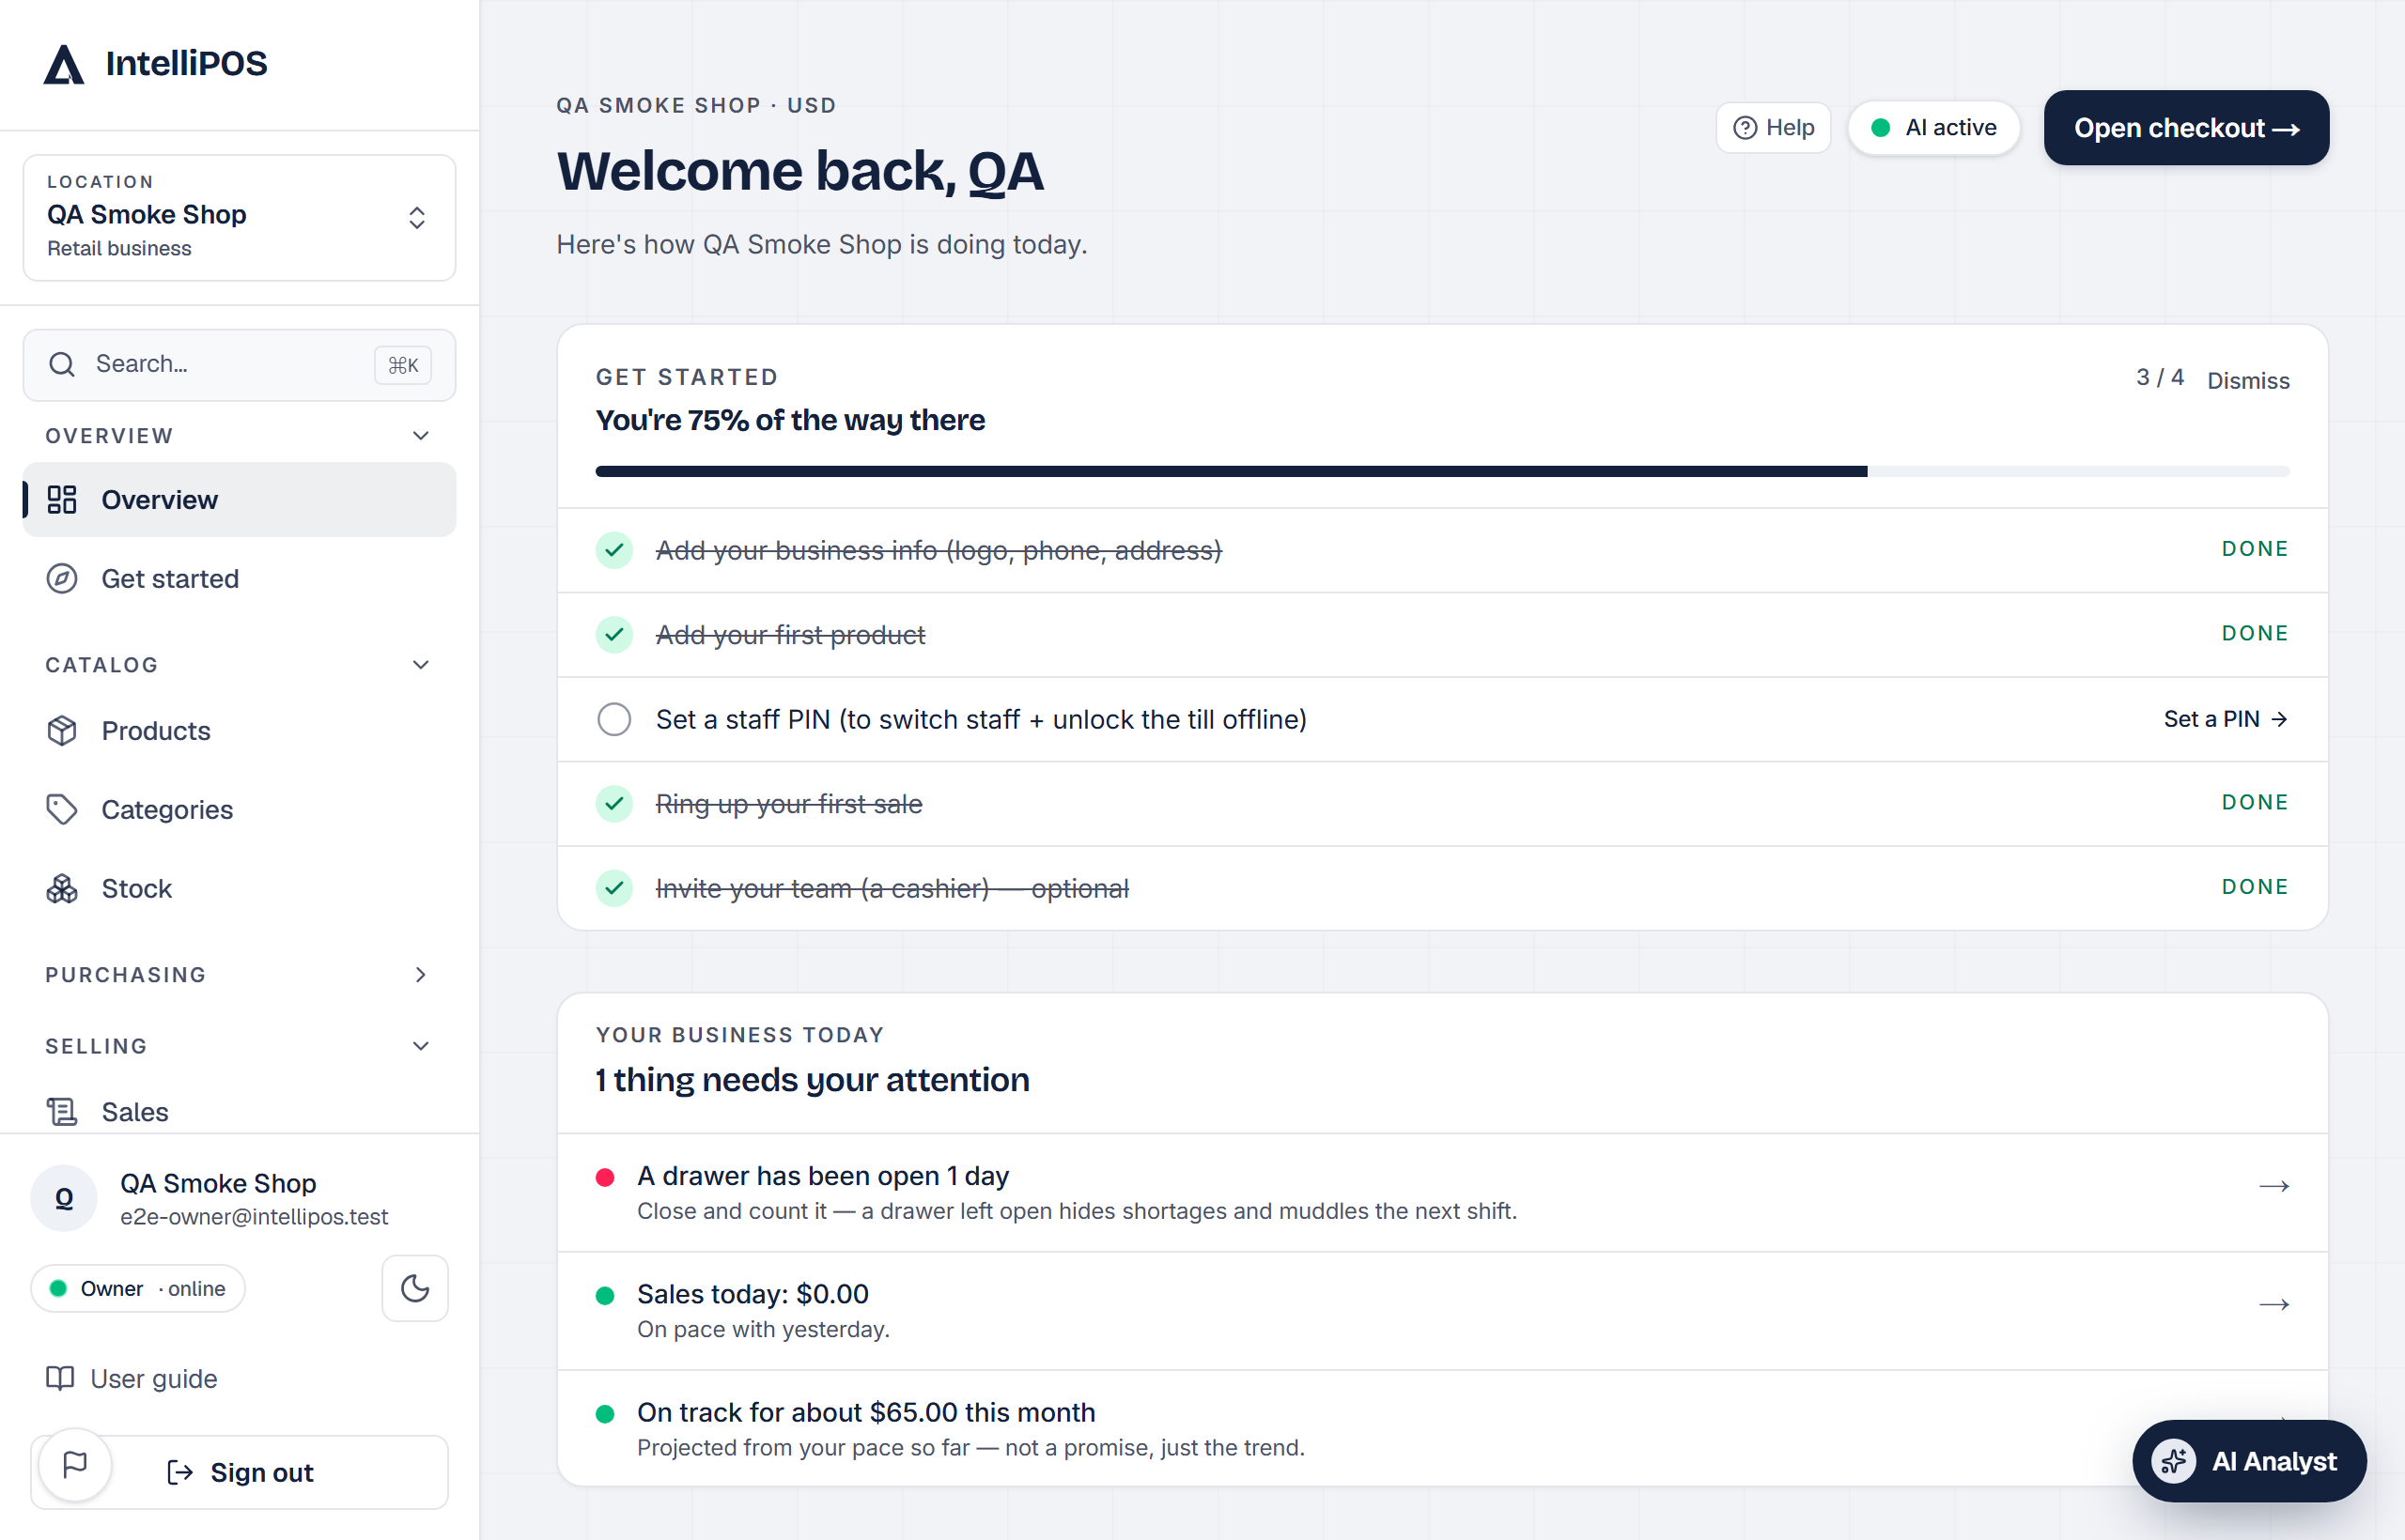2405x1540 pixels.
Task: Click checkmark for Invite your team
Action: tap(614, 888)
